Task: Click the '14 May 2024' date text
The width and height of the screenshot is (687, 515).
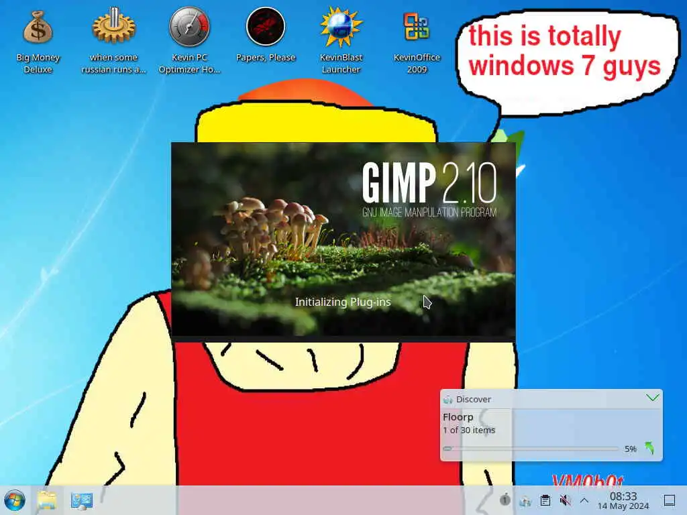Action: [623, 506]
